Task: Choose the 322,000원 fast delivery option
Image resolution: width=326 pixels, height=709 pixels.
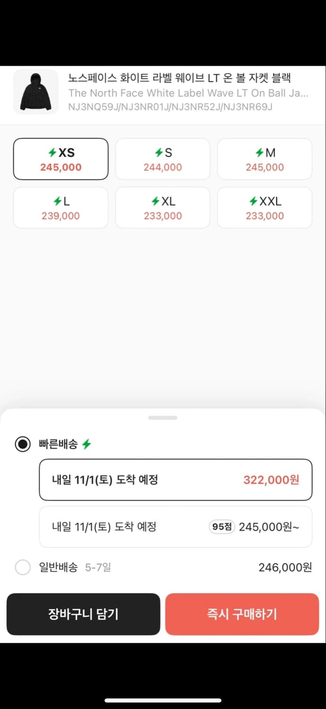Action: click(175, 480)
